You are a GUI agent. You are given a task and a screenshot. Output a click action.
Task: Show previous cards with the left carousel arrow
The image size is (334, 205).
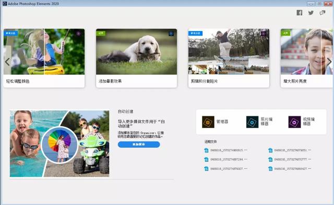(7, 62)
